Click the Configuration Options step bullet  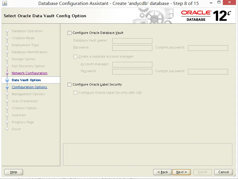tap(7, 87)
